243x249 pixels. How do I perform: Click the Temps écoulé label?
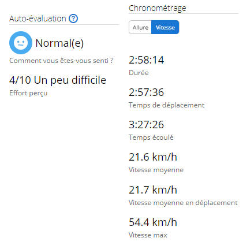(x=151, y=137)
